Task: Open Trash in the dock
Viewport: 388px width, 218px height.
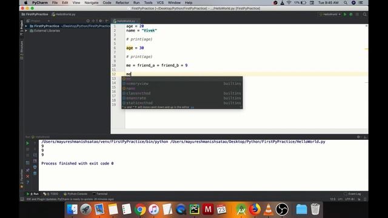Action: pyautogui.click(x=315, y=210)
